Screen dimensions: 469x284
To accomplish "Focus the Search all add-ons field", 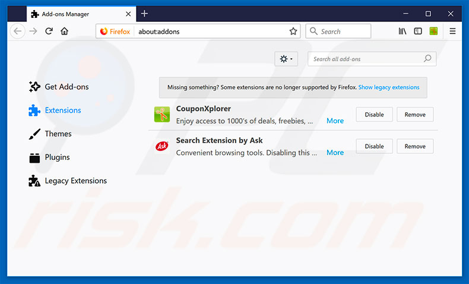I will point(372,59).
